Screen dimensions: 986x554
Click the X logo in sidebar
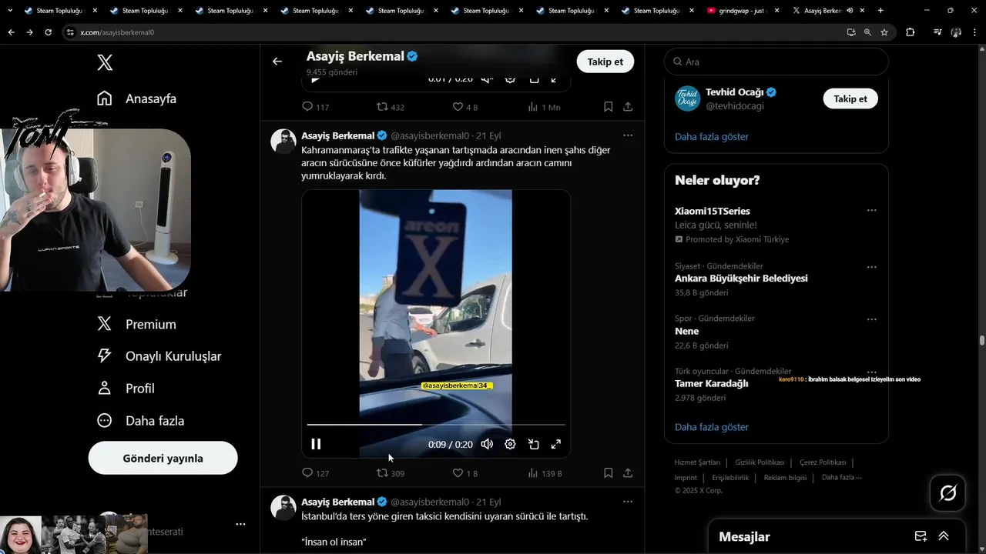105,62
